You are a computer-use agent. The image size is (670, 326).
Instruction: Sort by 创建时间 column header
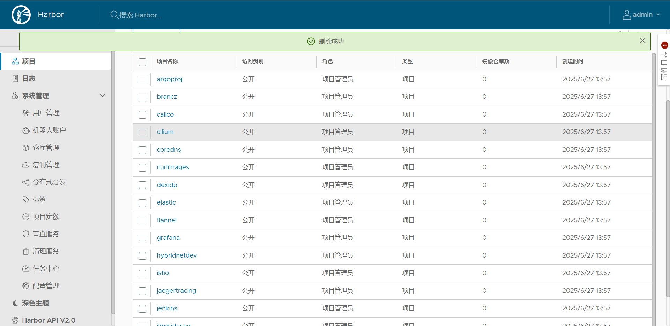[573, 61]
